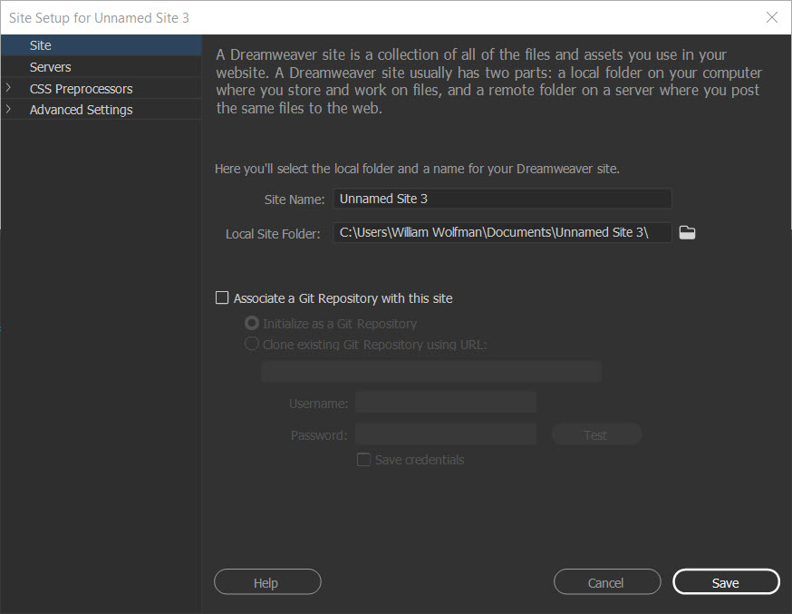The width and height of the screenshot is (792, 614).
Task: Enable Associate a Git Repository checkbox
Action: [x=222, y=297]
